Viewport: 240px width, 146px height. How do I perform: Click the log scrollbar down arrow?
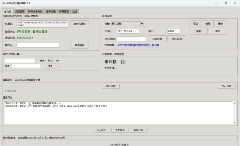point(234,123)
